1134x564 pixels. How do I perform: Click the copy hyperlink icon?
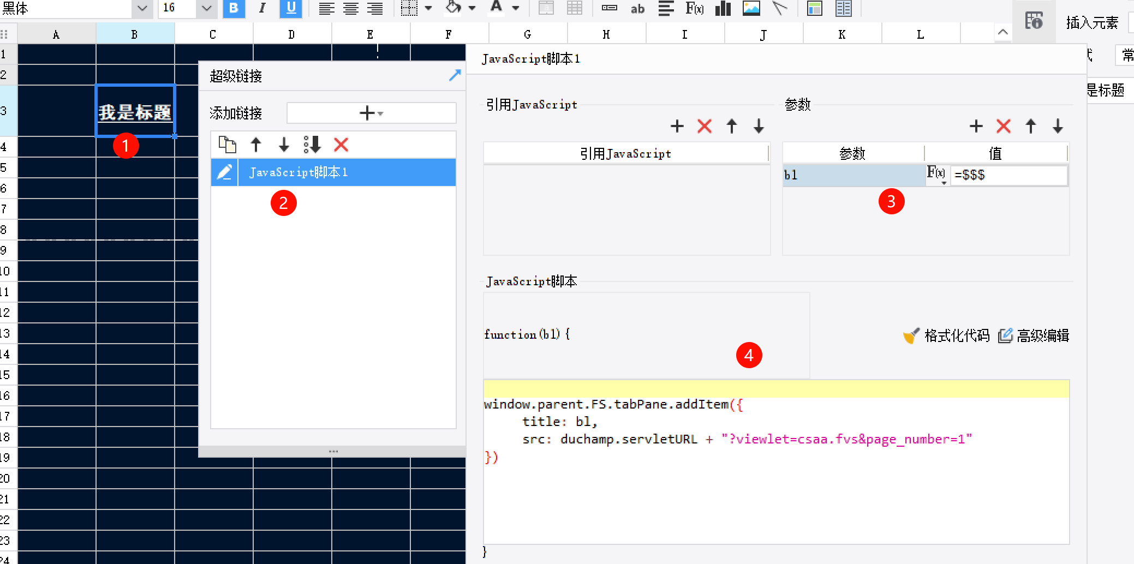point(227,145)
